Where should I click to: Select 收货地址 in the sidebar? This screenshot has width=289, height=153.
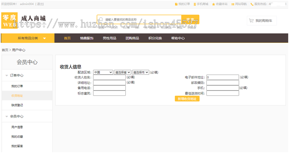click(x=17, y=96)
